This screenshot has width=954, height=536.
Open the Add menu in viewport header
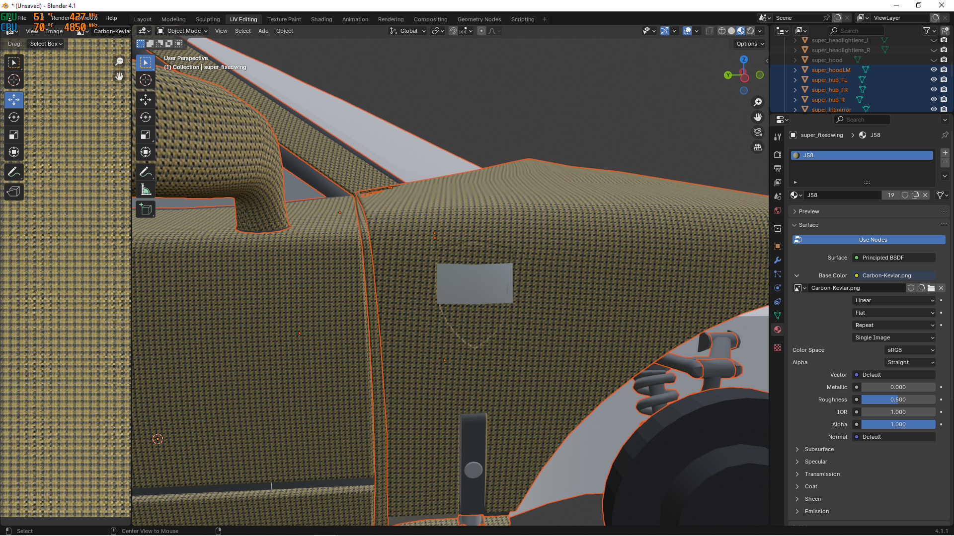click(263, 31)
